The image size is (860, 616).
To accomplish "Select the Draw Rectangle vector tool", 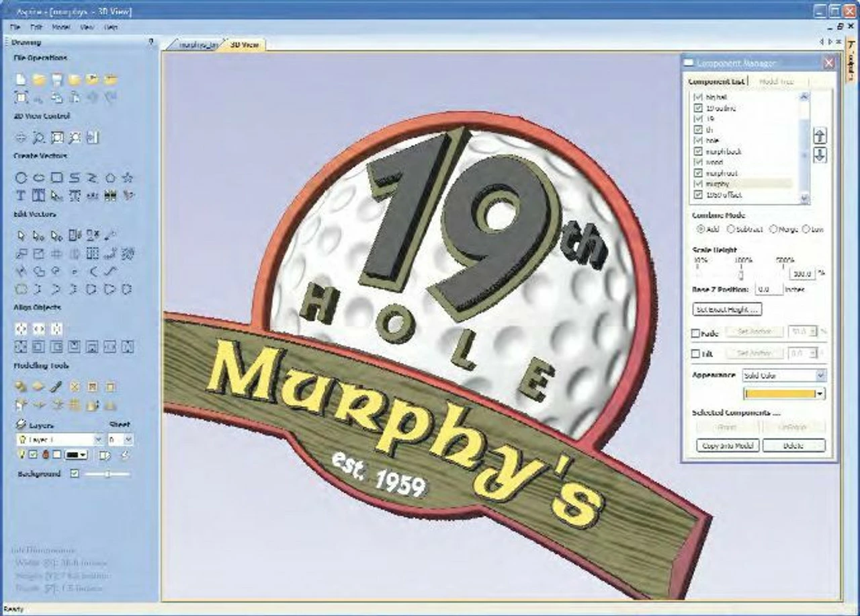I will coord(56,178).
